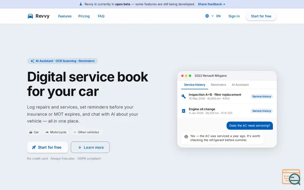Click the rocket icon on Start for free
Viewport: 304px width, 190px height.
pyautogui.click(x=34, y=147)
